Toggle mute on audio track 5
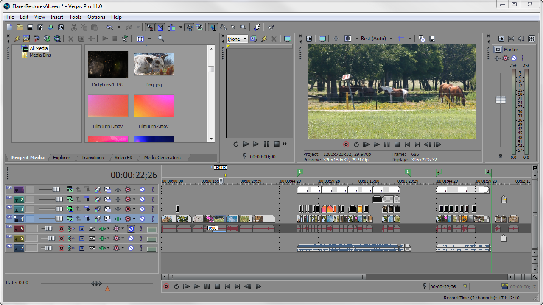Viewport: 543px width, 305px height. (x=132, y=229)
